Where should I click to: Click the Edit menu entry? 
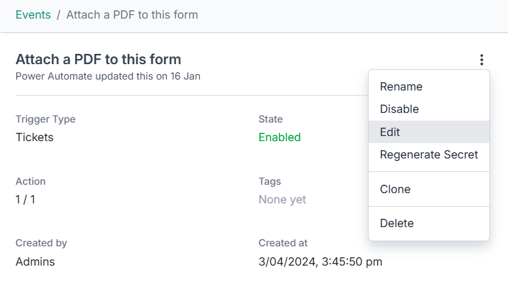click(x=390, y=132)
